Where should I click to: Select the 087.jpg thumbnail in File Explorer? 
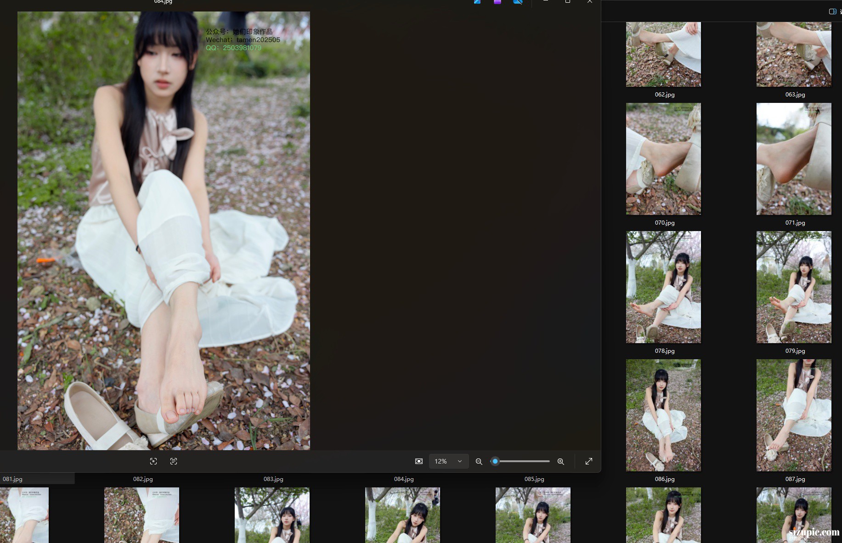[794, 415]
